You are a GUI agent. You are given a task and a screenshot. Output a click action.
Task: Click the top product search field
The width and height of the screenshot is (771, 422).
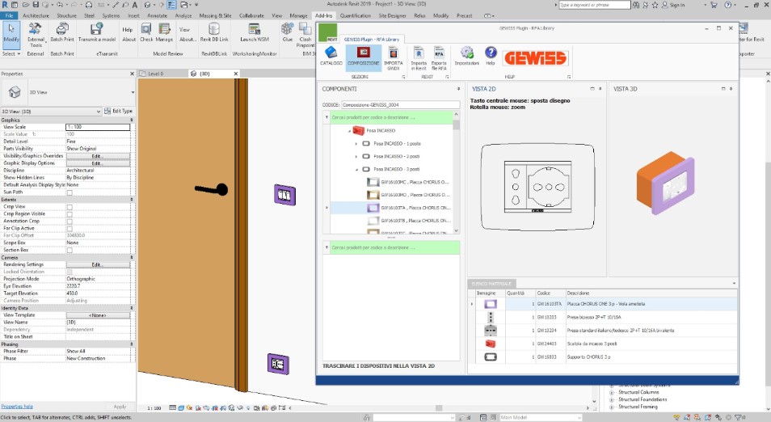coord(391,117)
